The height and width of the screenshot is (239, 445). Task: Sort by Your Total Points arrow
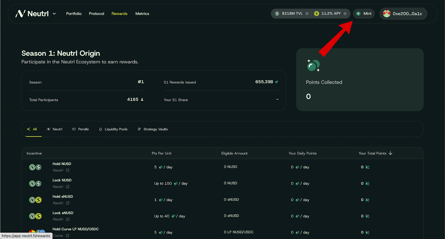click(x=390, y=153)
